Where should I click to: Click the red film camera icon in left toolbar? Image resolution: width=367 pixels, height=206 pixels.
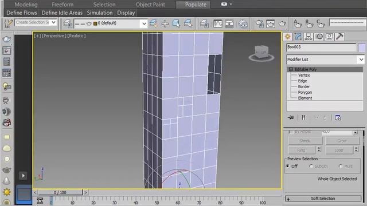coord(7,122)
